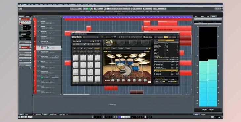
Task: Click the highlighted yellow tab in the Groove Agent browser
Action: [x=166, y=37]
